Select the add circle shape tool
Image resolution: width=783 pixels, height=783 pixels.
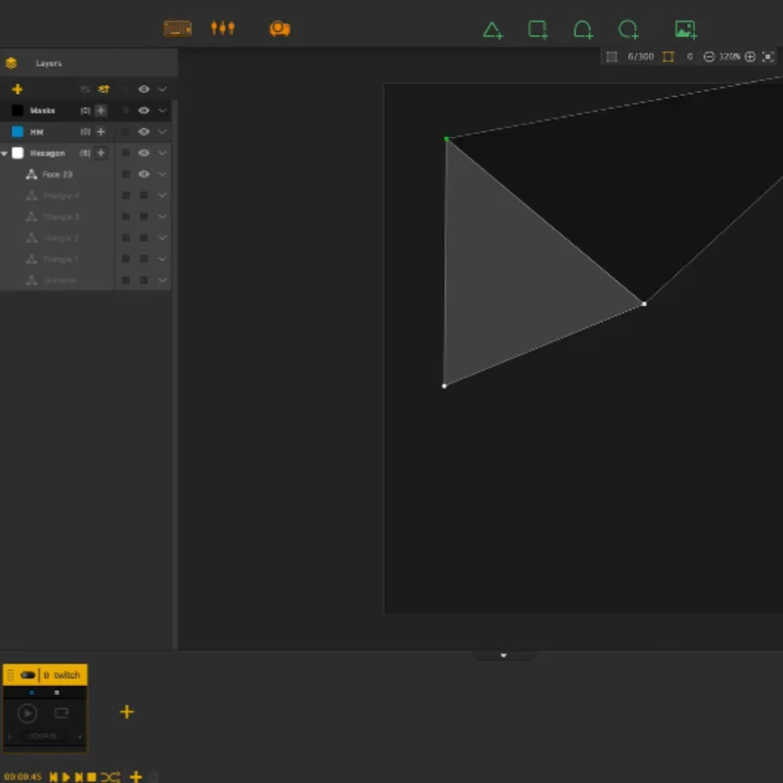point(628,29)
